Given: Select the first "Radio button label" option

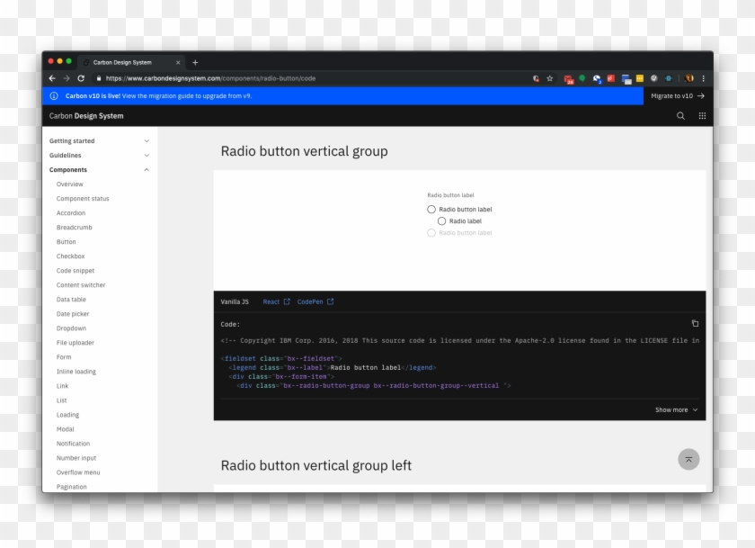Looking at the screenshot, I should pos(431,210).
